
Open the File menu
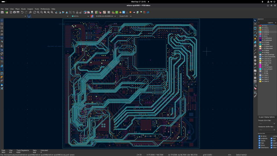coord(2,9)
